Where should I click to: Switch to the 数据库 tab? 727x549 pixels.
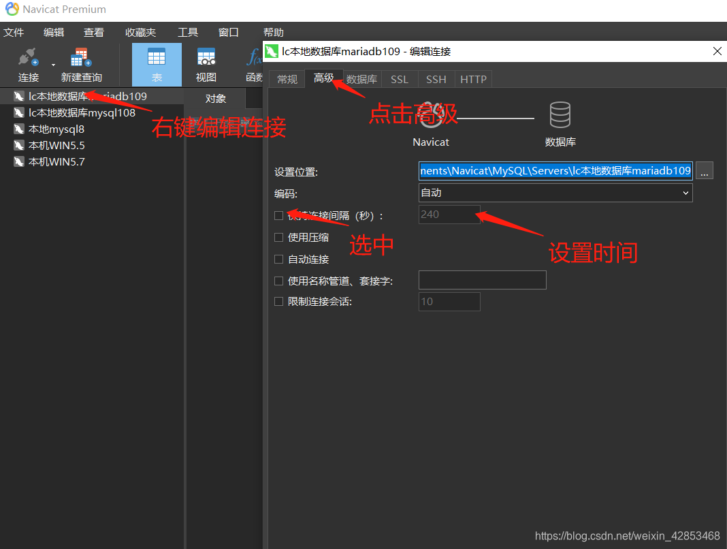click(x=361, y=80)
